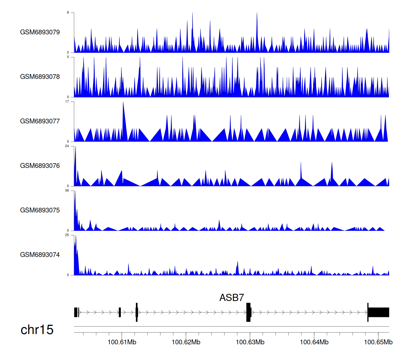Select the 100.64Mb coordinate label
Screen dimensions: 410x361
tap(314, 342)
